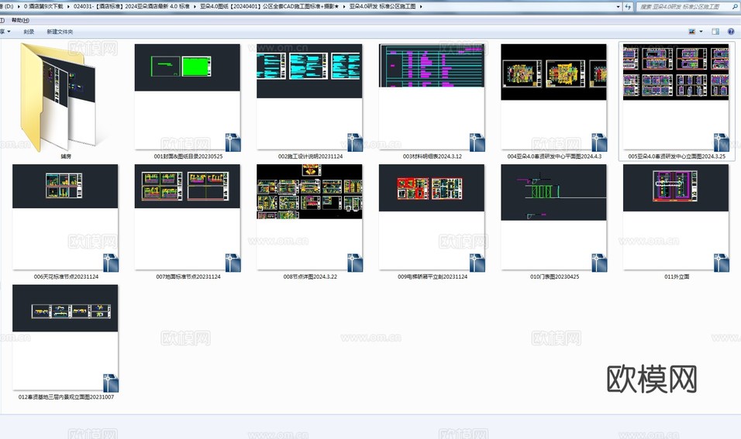
Task: Expand arrow after 0 酒店篇9次下载 breadcrumb
Action: [x=68, y=7]
